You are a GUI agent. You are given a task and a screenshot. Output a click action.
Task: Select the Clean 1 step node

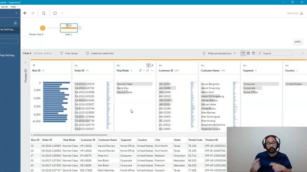click(69, 28)
